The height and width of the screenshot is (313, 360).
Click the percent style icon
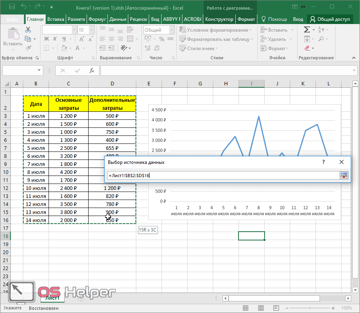point(162,39)
